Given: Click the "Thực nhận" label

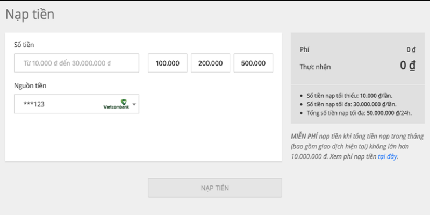Looking at the screenshot, I should pos(315,67).
